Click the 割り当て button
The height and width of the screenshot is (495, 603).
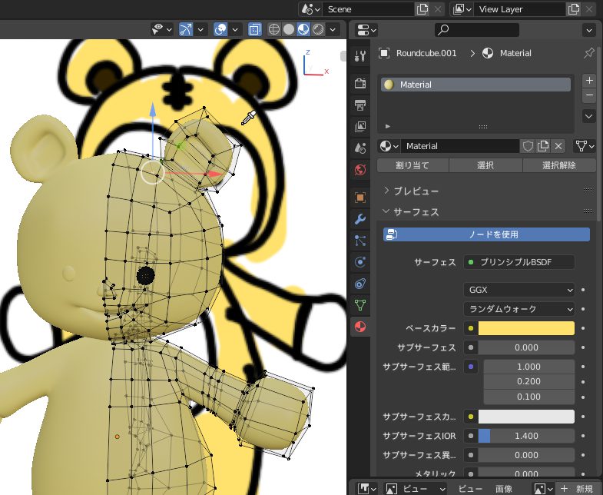click(x=412, y=165)
